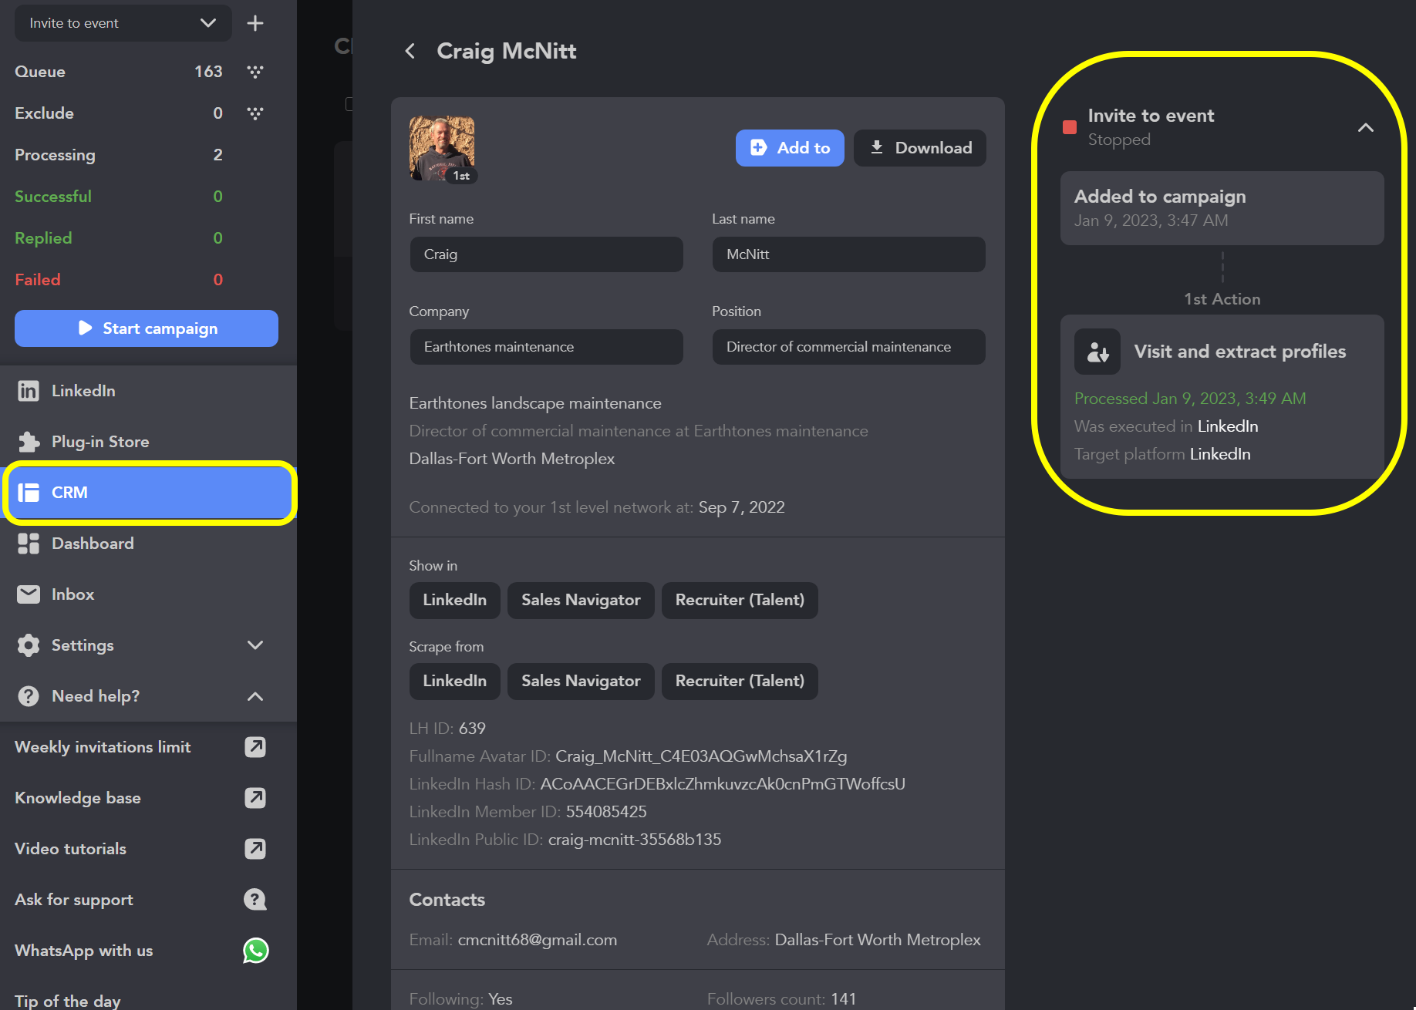Click the plus icon to add campaign

(x=255, y=23)
